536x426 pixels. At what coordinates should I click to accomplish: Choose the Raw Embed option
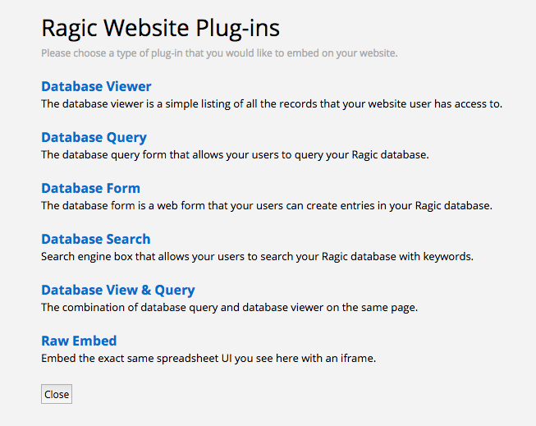[79, 341]
